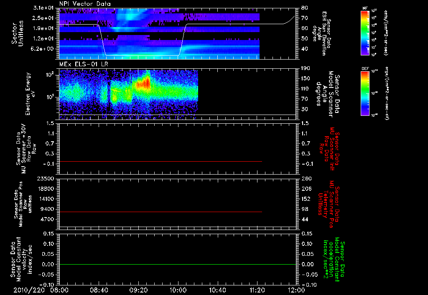Click the NF color scale bar
Screen dimensions: 428x295
click(365, 32)
